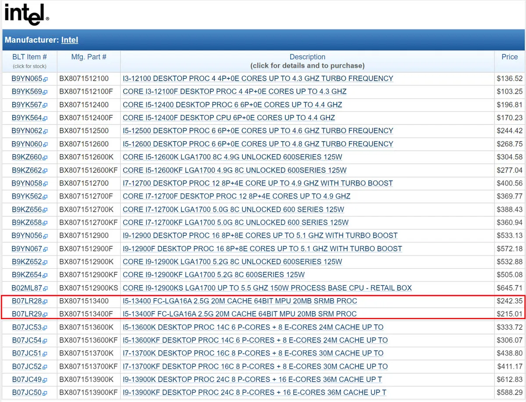Open CORE I9-12900KS retail box link
526x402 pixels.
[267, 288]
